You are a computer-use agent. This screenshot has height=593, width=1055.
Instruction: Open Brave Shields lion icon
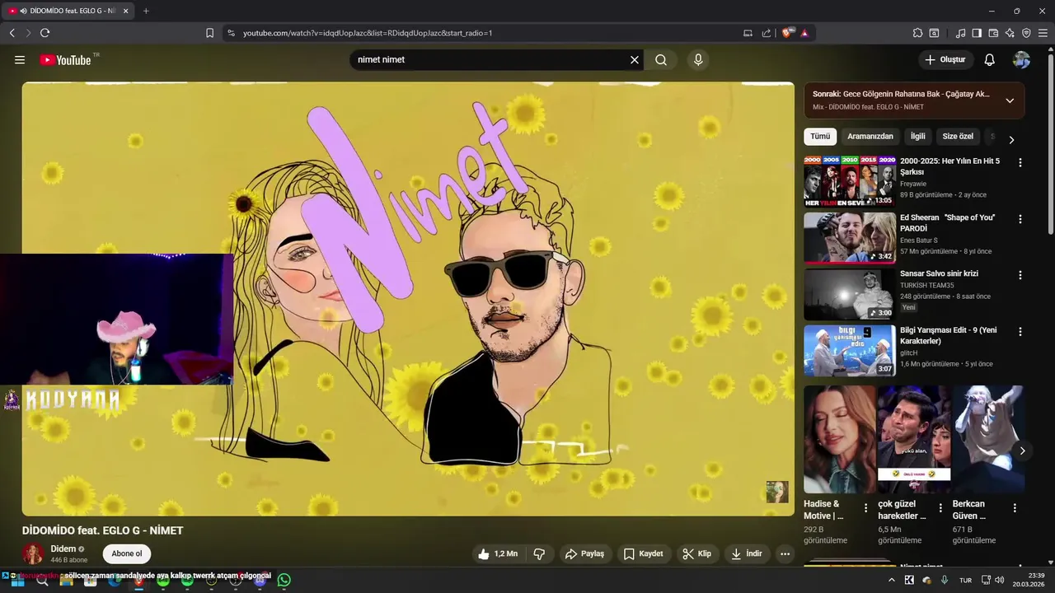point(787,33)
